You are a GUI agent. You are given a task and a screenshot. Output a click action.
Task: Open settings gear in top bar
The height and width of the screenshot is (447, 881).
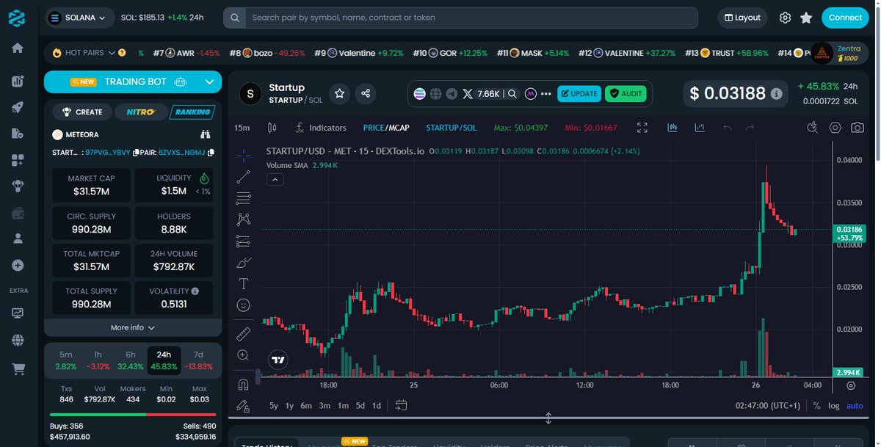(785, 18)
